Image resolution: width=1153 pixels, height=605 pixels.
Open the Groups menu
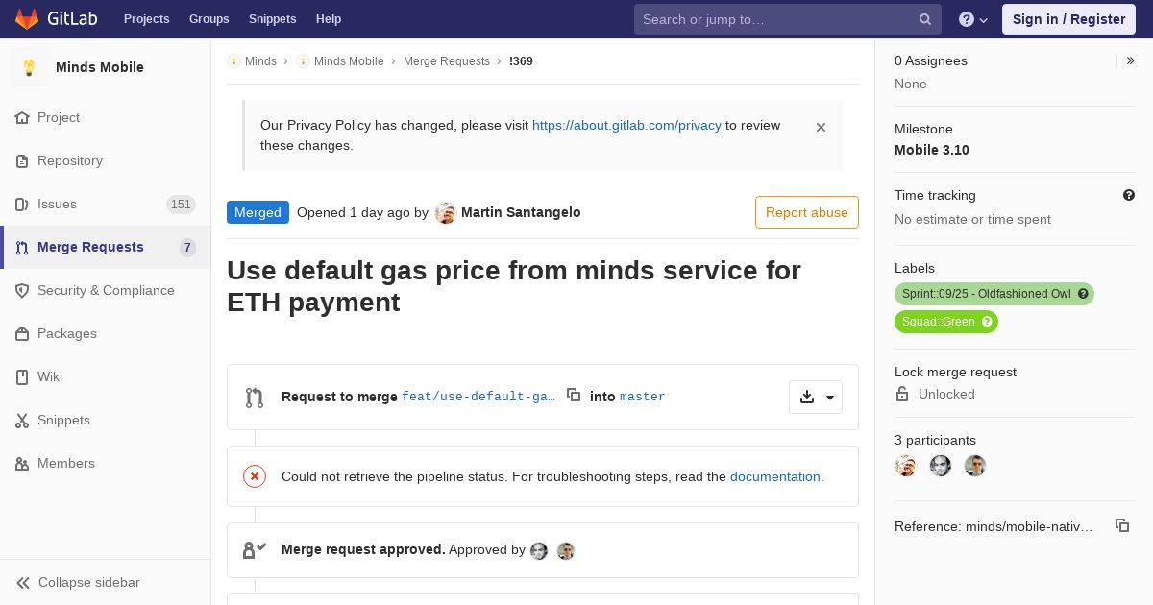coord(209,19)
